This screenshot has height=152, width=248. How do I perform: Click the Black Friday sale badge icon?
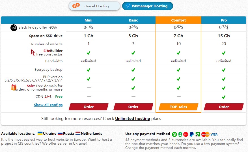[14, 27]
